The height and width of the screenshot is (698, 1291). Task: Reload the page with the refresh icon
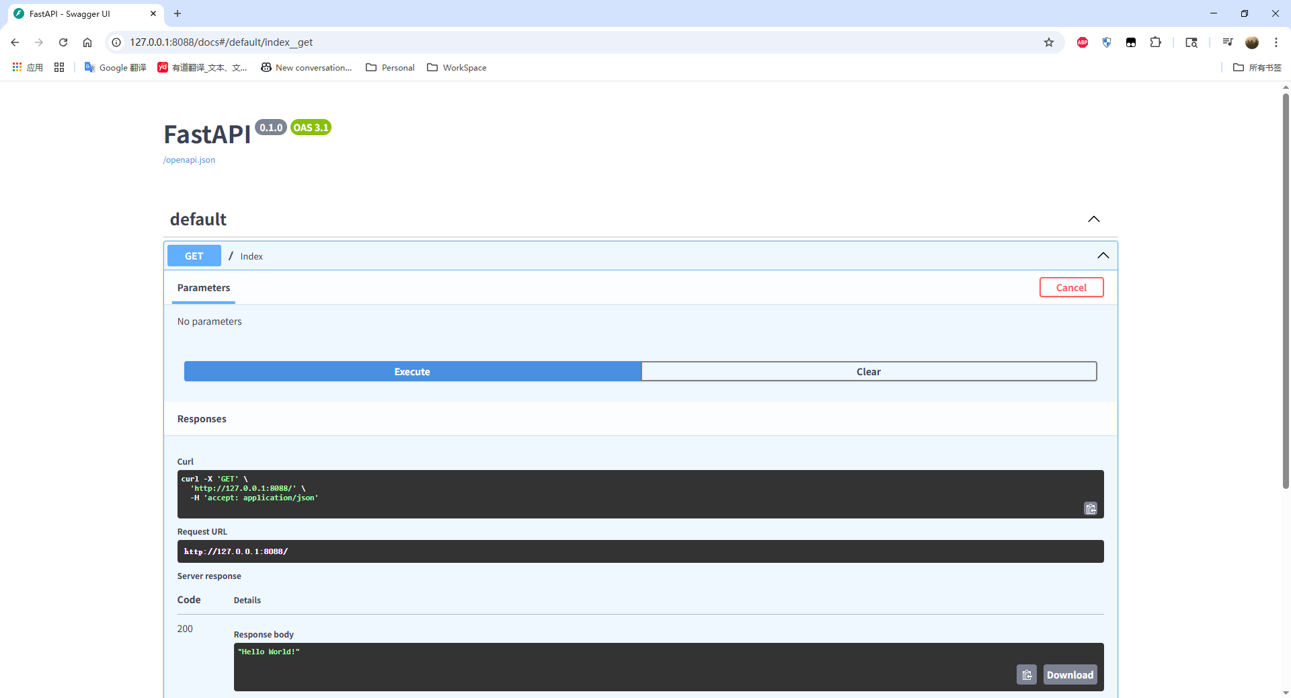[63, 42]
